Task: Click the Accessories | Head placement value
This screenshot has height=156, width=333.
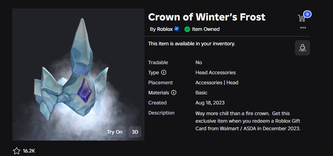Action: pyautogui.click(x=217, y=83)
